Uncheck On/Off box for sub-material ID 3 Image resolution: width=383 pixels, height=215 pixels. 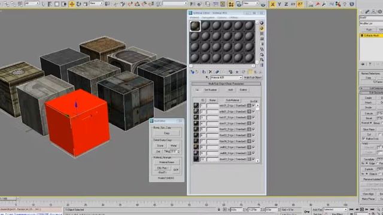253,118
